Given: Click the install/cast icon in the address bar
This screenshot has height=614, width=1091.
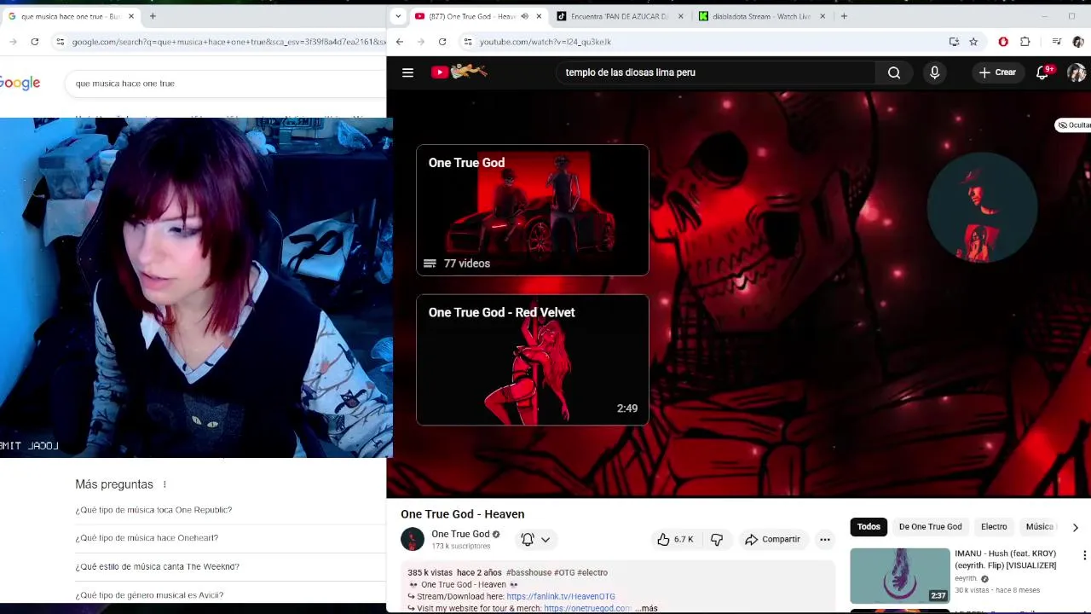Looking at the screenshot, I should pos(954,41).
